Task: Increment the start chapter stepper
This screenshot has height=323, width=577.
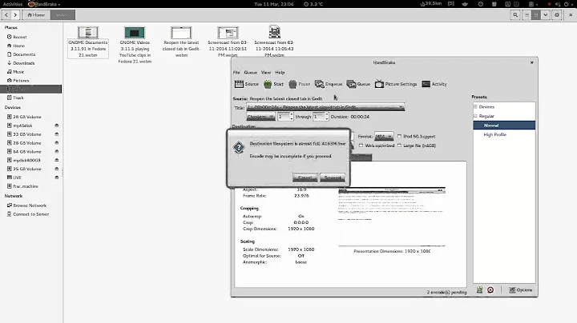Action: coord(292,115)
